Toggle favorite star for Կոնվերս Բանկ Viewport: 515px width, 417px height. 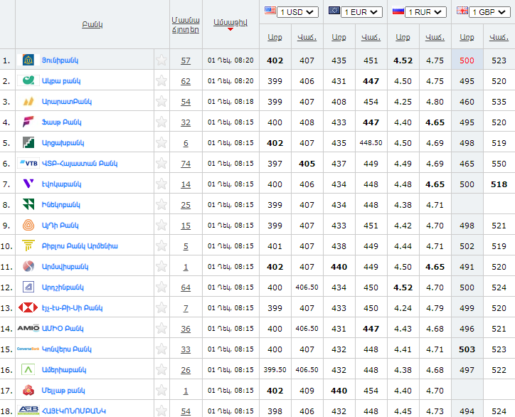click(x=161, y=349)
